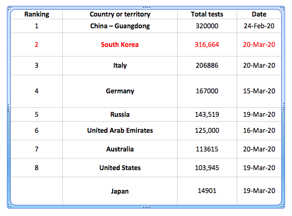292x216 pixels.
Task: Select the 113615 total tests cell
Action: click(207, 149)
